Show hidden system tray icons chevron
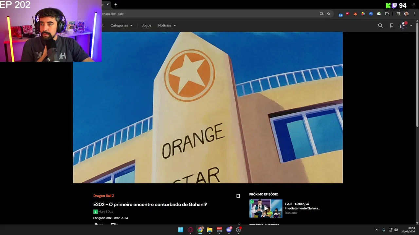 click(x=376, y=230)
